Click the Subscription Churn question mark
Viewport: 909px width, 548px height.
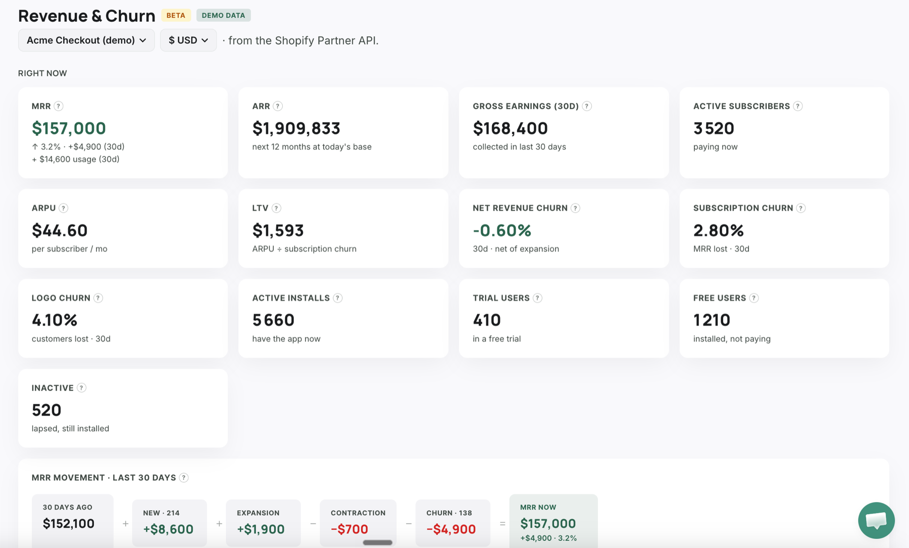[801, 208]
